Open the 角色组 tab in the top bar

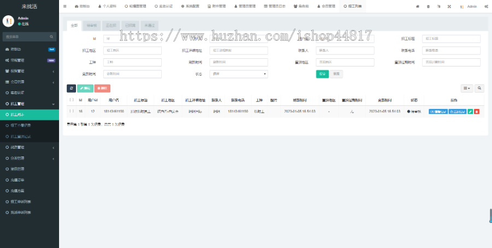(x=301, y=6)
